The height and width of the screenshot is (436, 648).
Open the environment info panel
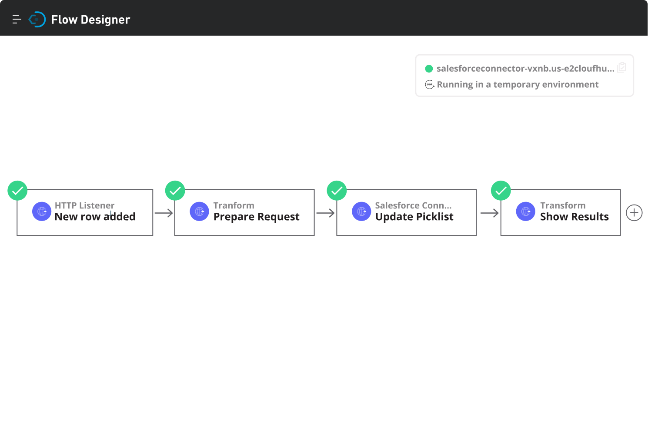click(524, 75)
